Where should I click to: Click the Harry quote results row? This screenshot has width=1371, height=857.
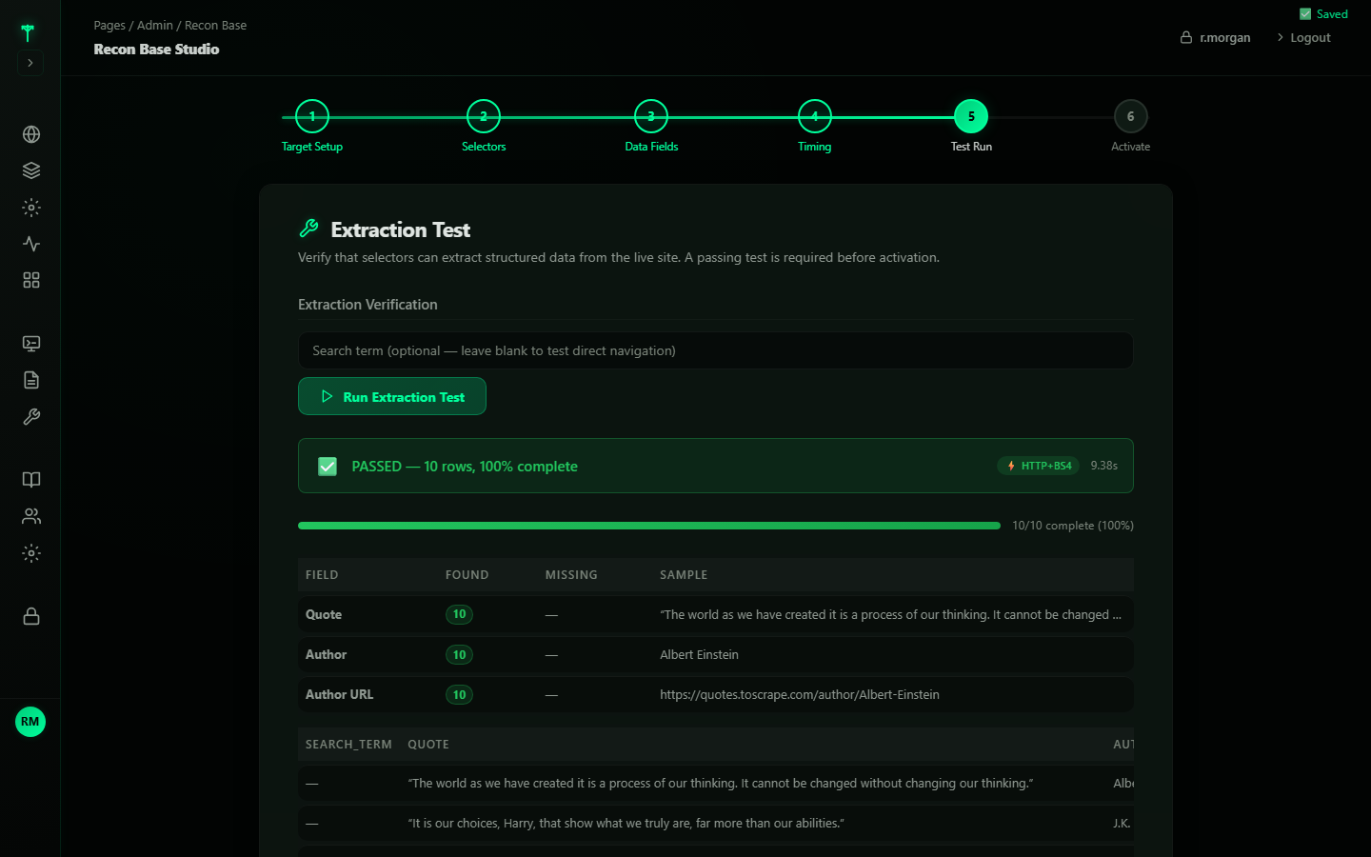pyautogui.click(x=716, y=824)
